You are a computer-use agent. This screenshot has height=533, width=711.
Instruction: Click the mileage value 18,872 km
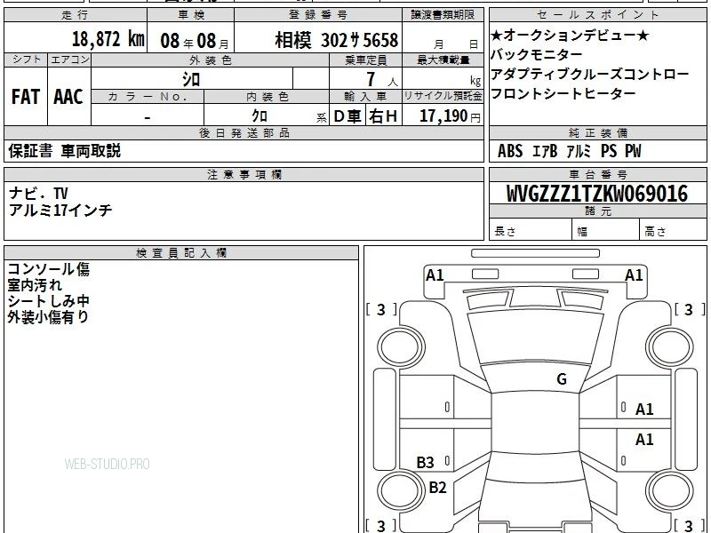[x=108, y=39]
